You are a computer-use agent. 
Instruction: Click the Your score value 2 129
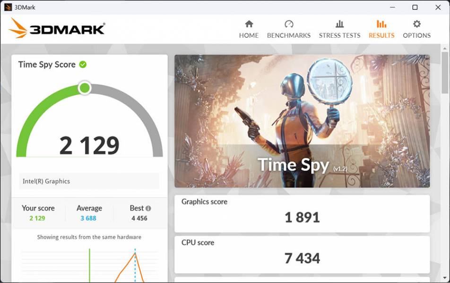click(x=37, y=218)
